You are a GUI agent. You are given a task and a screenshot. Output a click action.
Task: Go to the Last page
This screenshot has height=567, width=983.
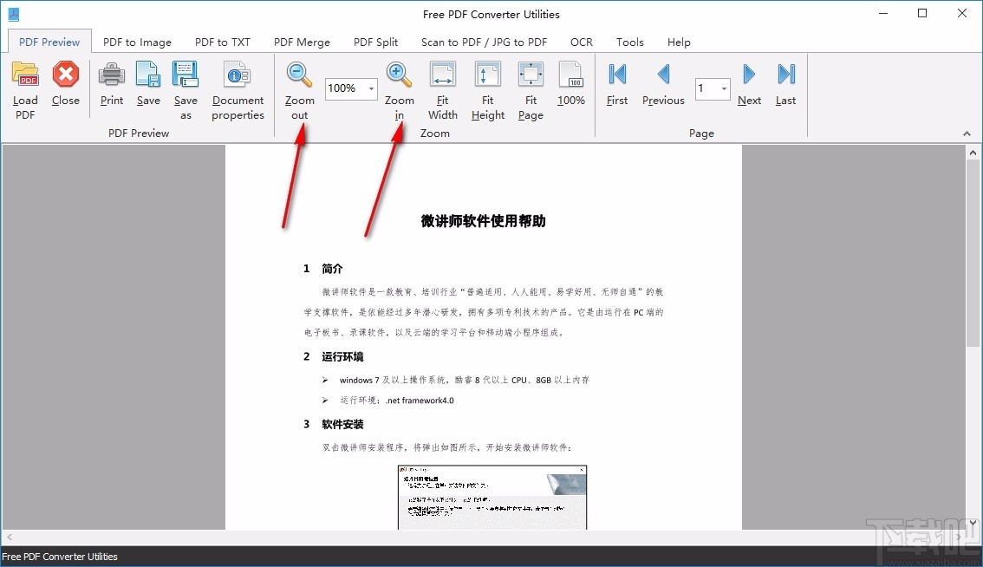(x=784, y=85)
